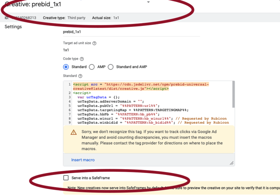This screenshot has height=196, width=280.
Task: Click the prebid_1x1 name input field
Action: click(x=114, y=32)
